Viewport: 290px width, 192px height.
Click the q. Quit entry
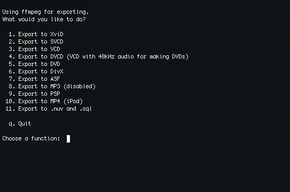(20, 123)
